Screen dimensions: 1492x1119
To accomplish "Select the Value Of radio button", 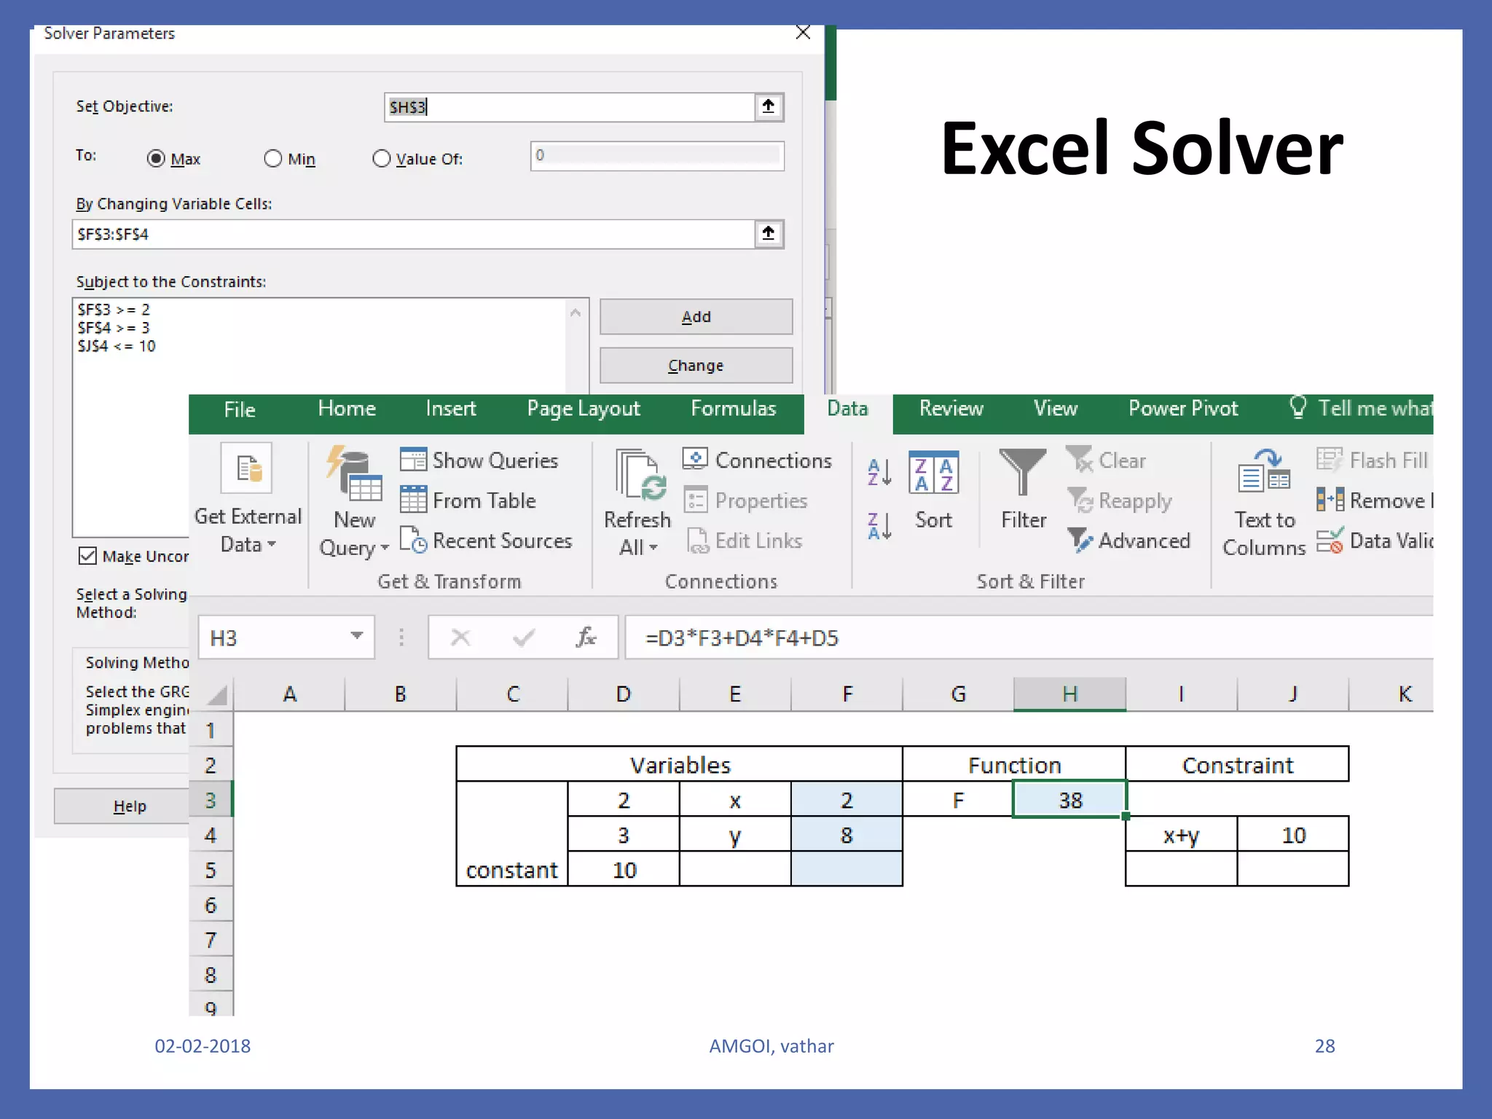I will pos(381,158).
